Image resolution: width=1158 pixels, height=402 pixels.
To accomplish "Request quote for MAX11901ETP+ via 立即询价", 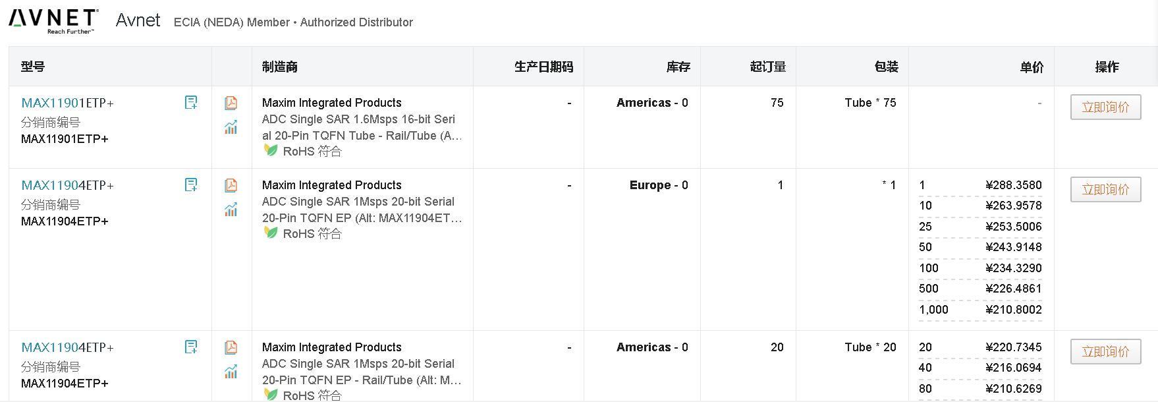I will pos(1105,107).
